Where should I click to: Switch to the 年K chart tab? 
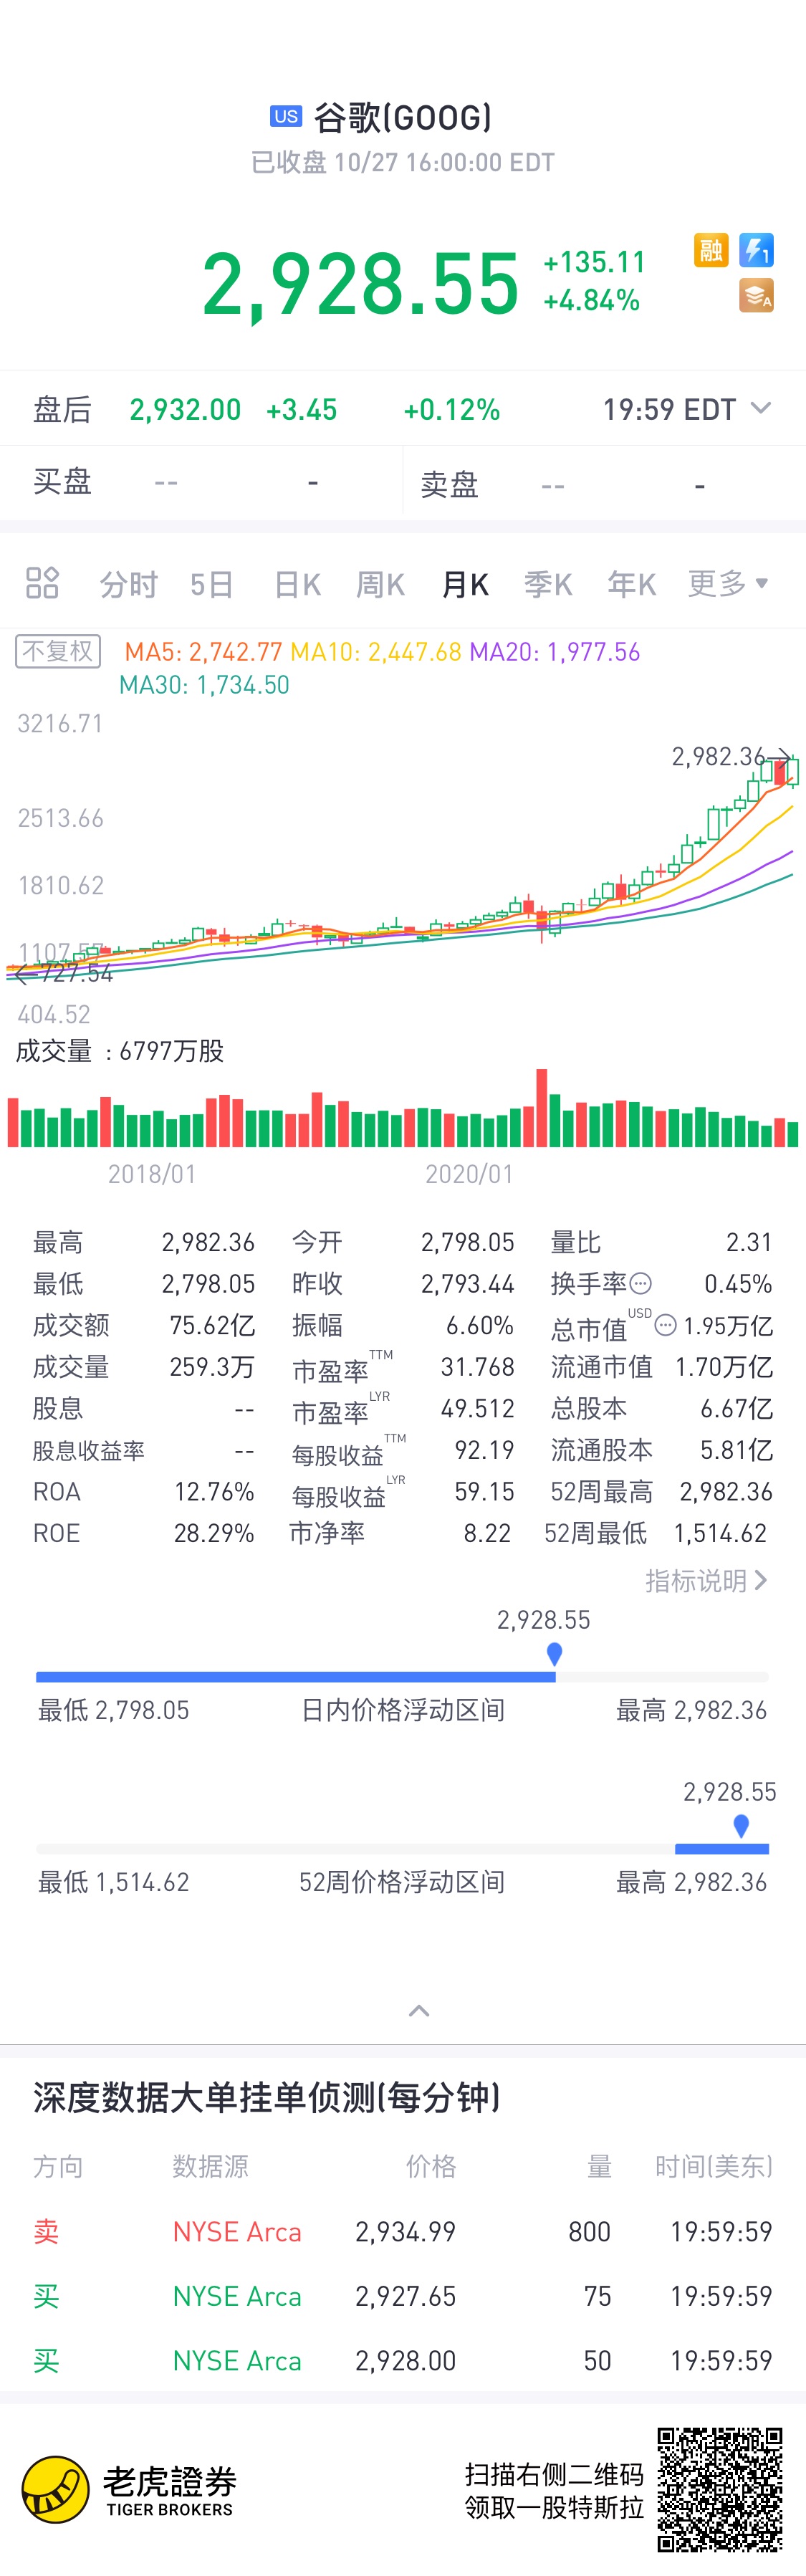(x=632, y=583)
